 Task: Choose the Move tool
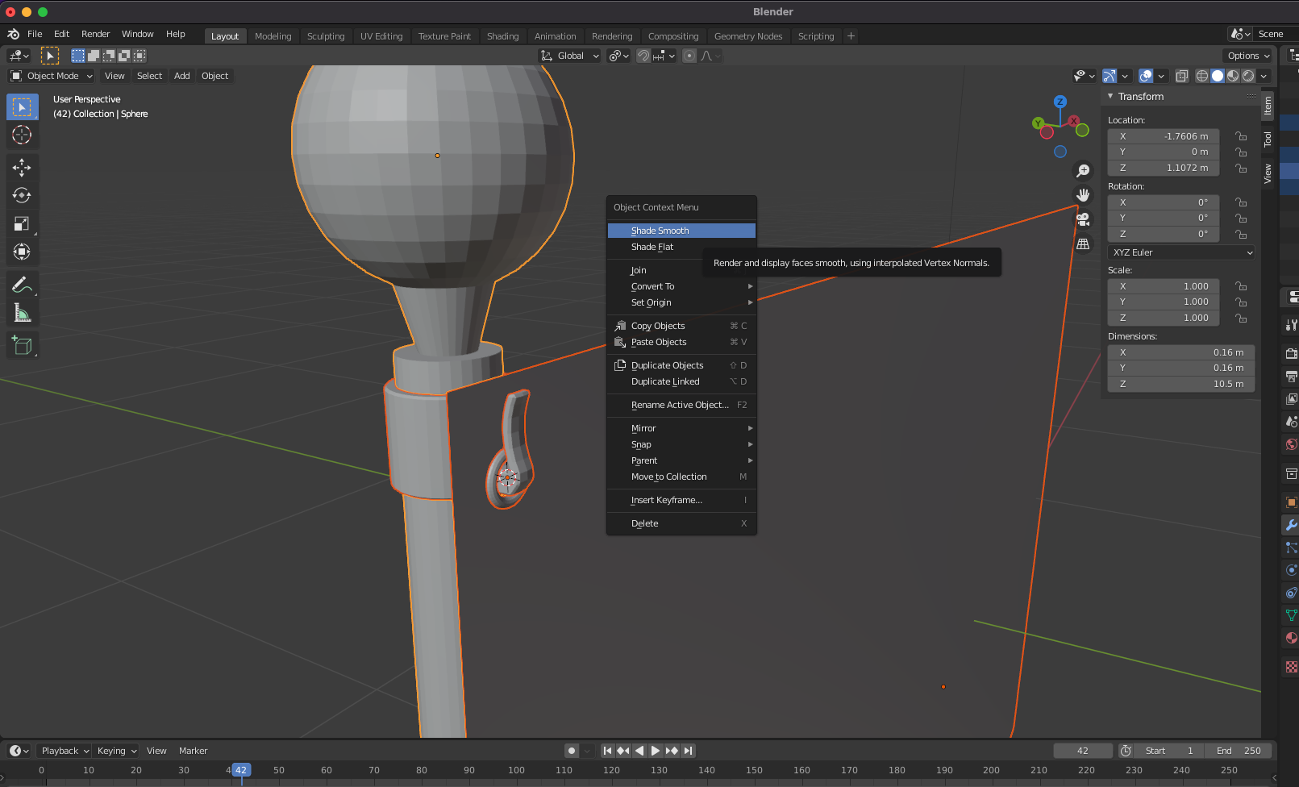[22, 167]
